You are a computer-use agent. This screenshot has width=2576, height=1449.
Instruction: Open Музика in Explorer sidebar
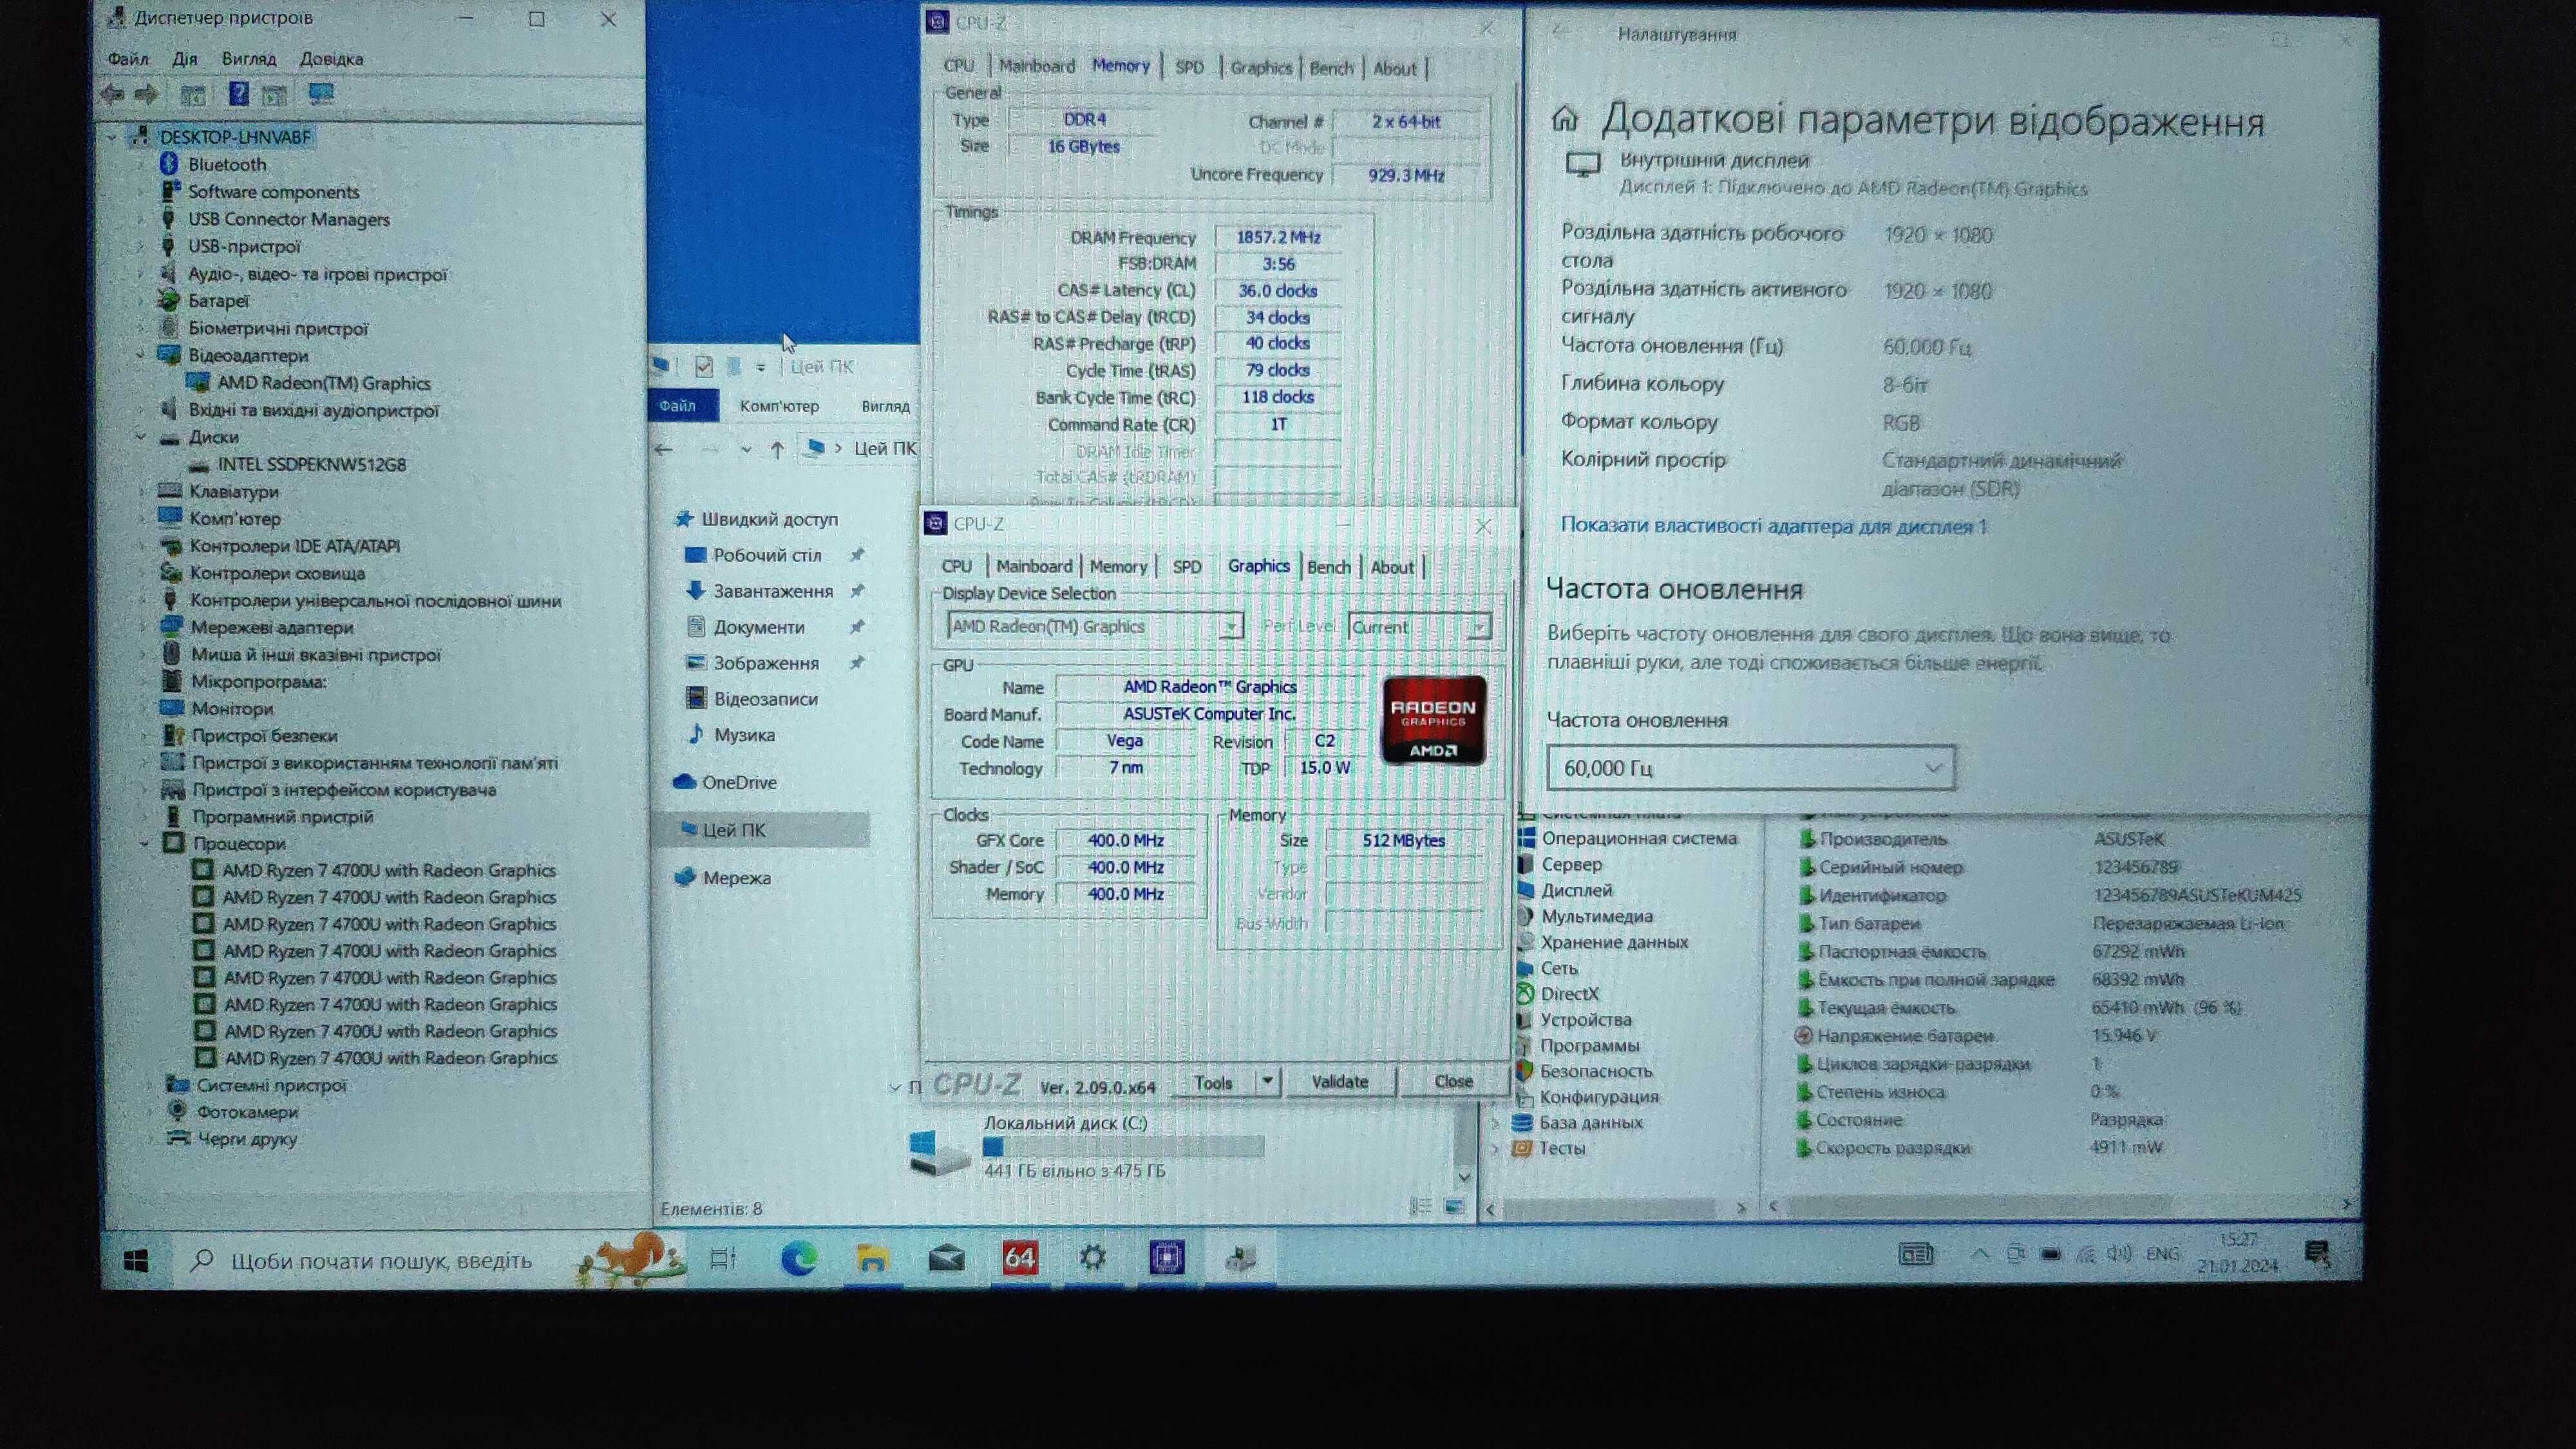tap(744, 734)
